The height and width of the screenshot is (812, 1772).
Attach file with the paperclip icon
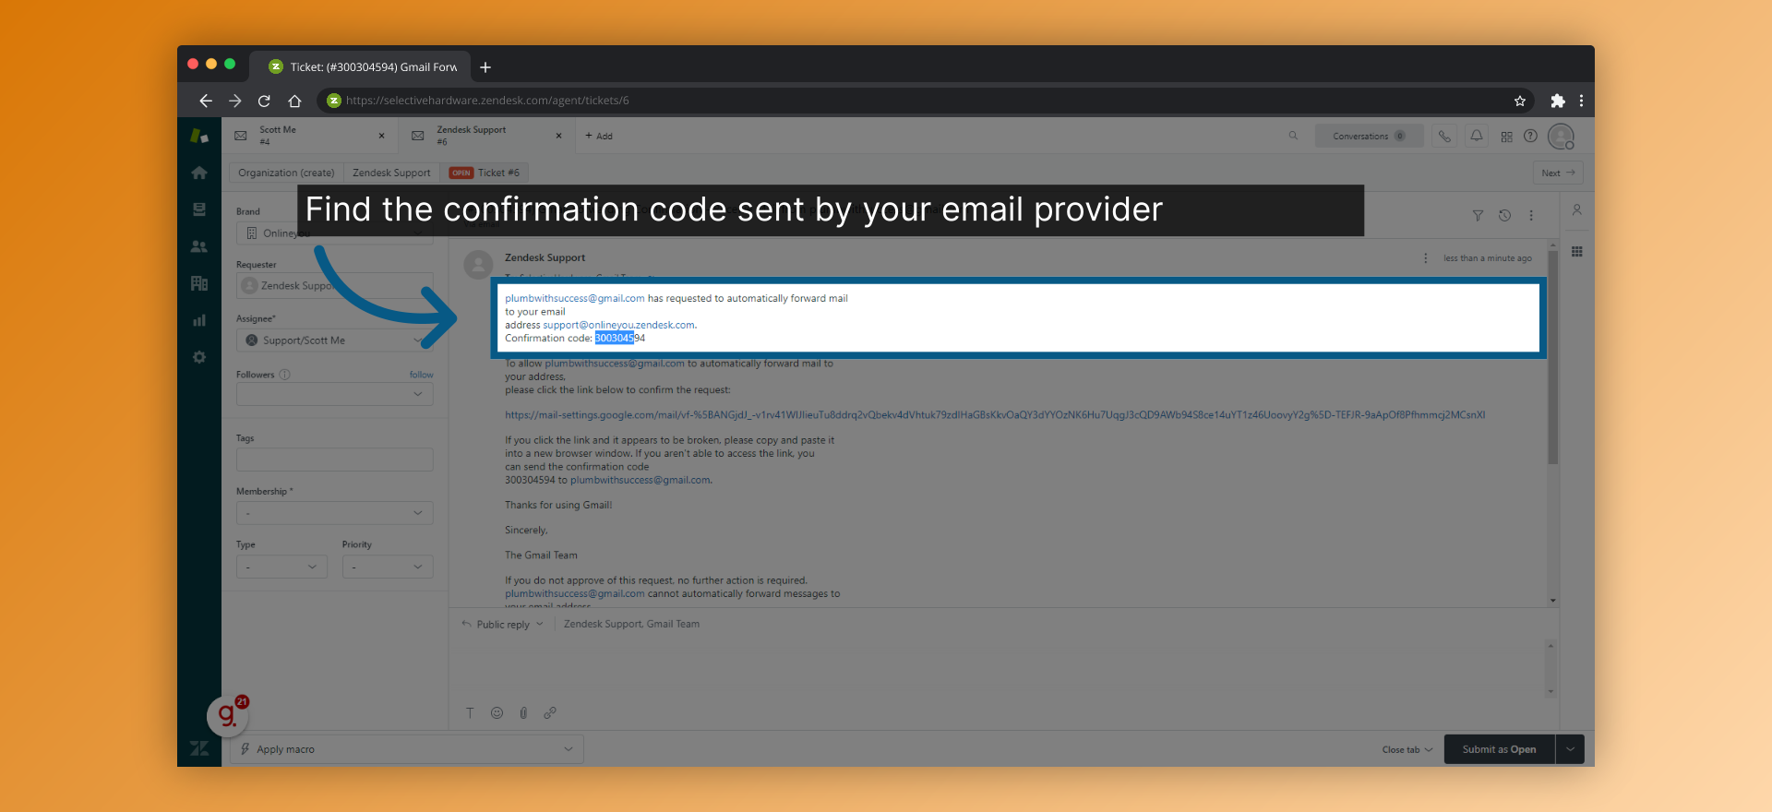tap(523, 712)
